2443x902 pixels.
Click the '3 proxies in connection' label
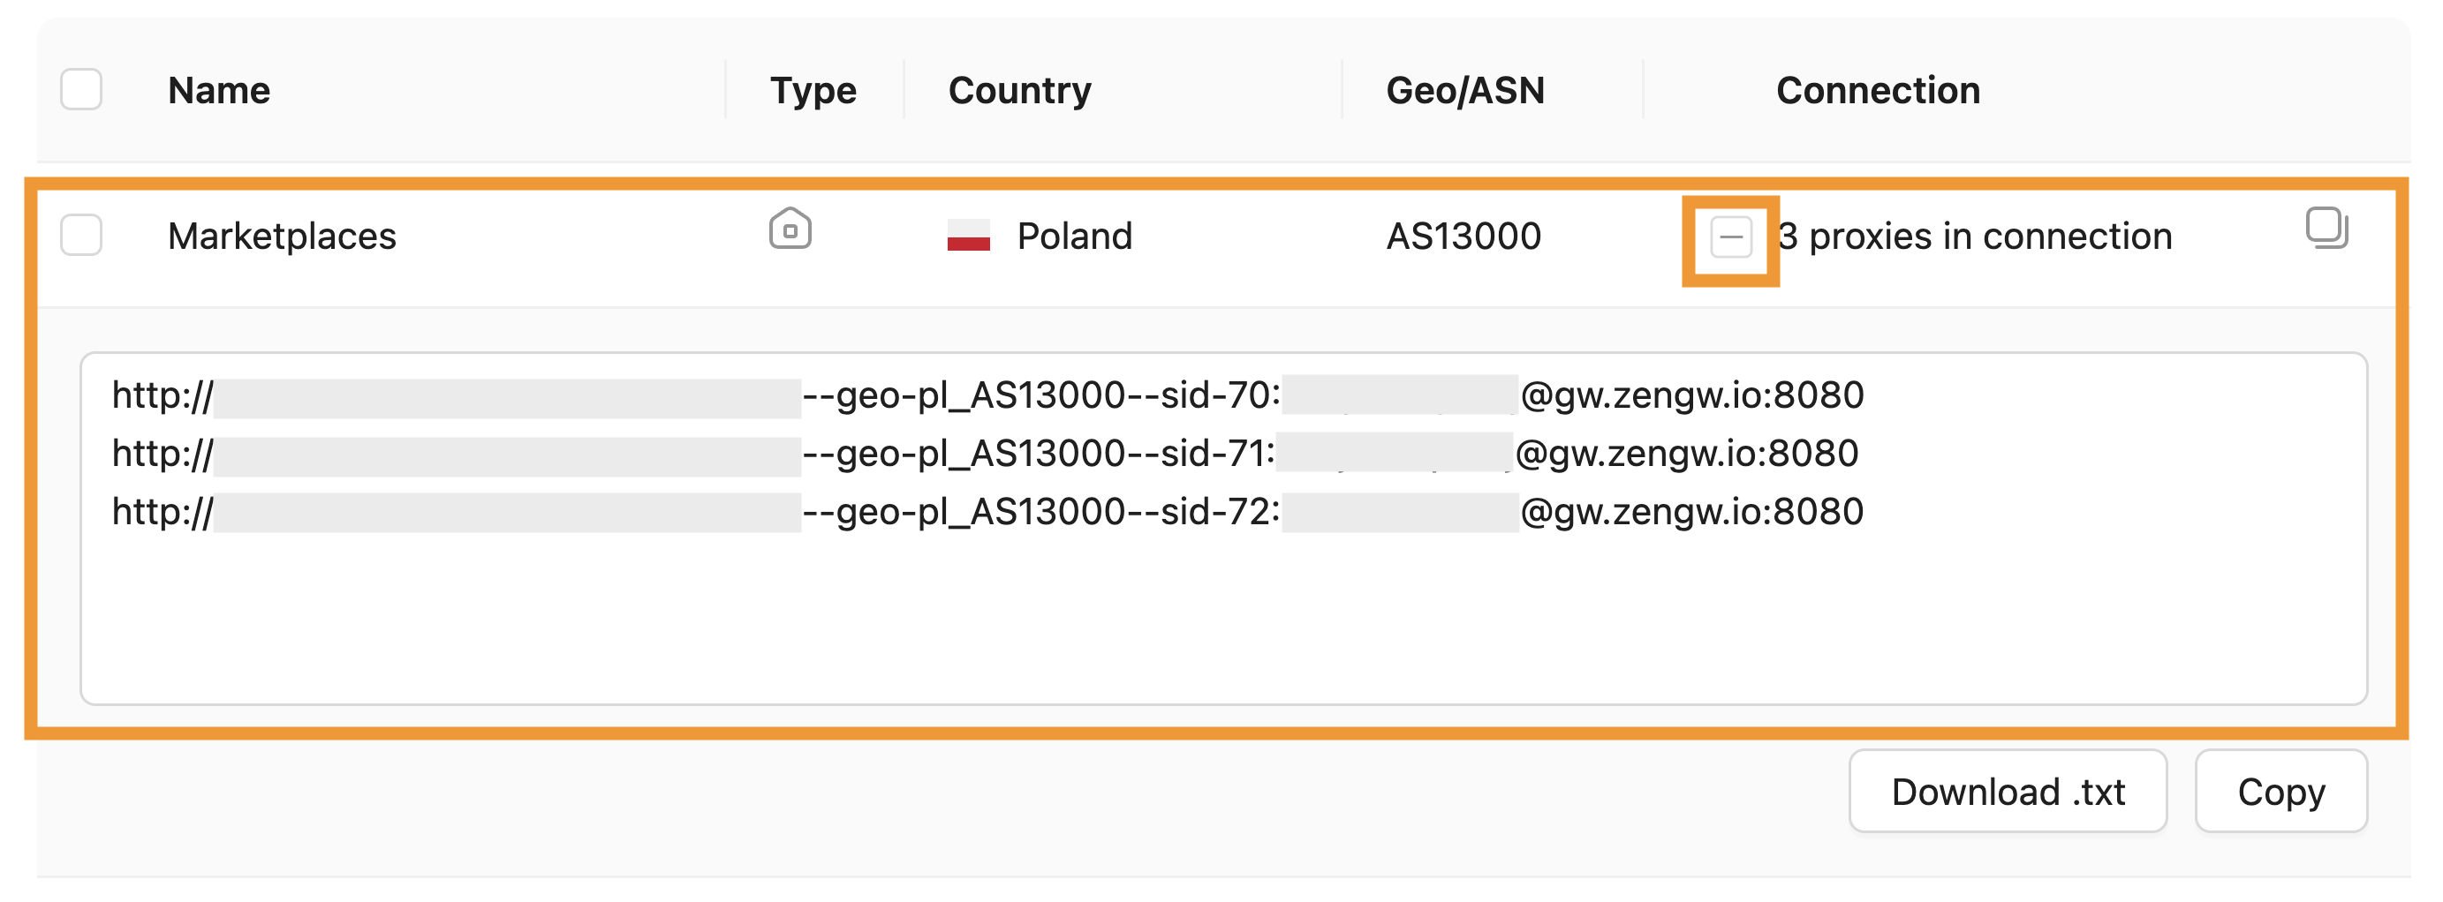pyautogui.click(x=1975, y=236)
